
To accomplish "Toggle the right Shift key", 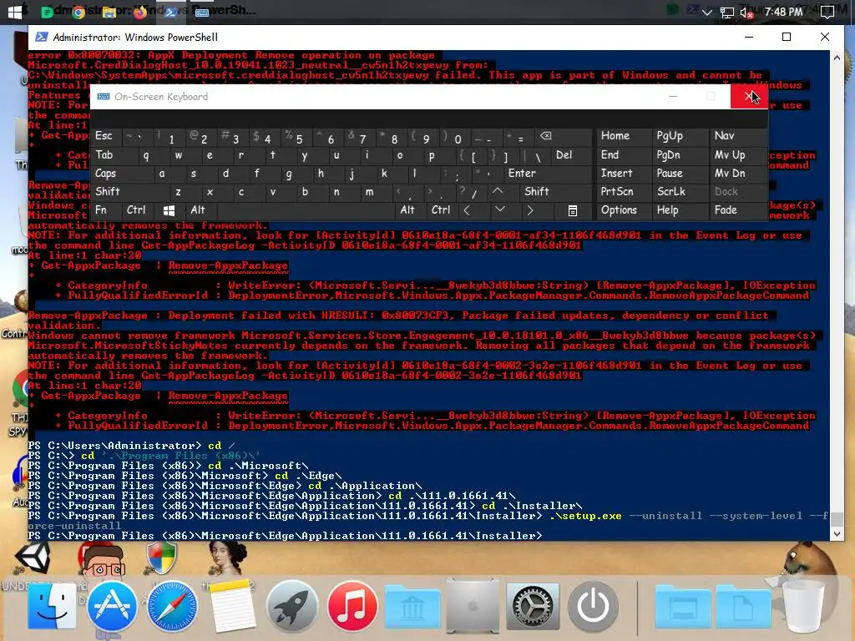I will point(554,192).
